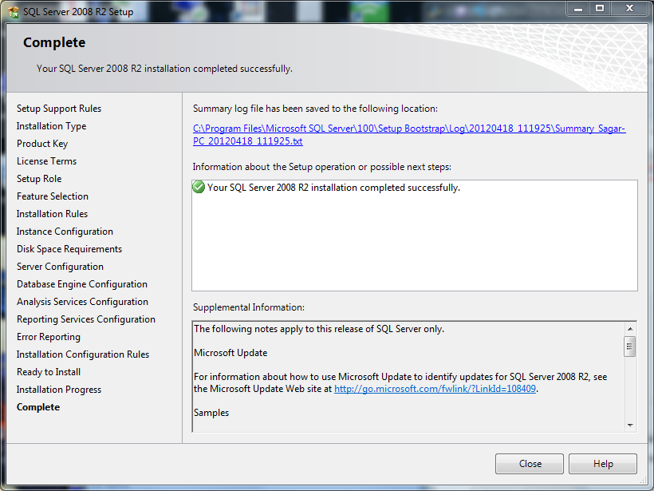The image size is (654, 491).
Task: Click the large 'Complete' page heading
Action: [54, 42]
